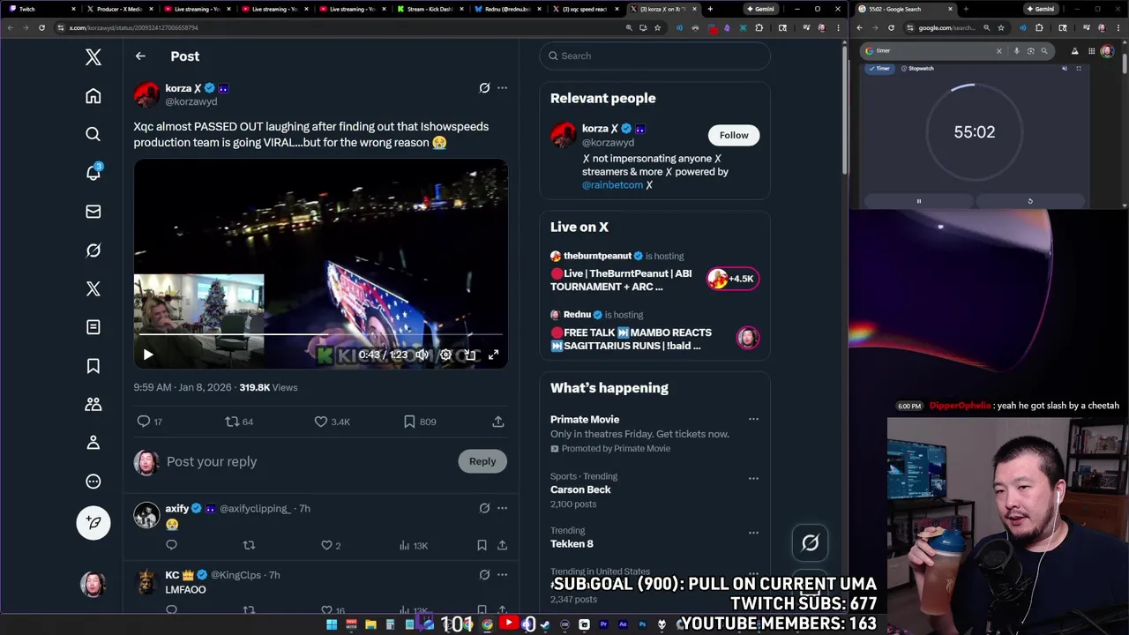Clear the Google search box text
This screenshot has width=1129, height=635.
point(998,51)
